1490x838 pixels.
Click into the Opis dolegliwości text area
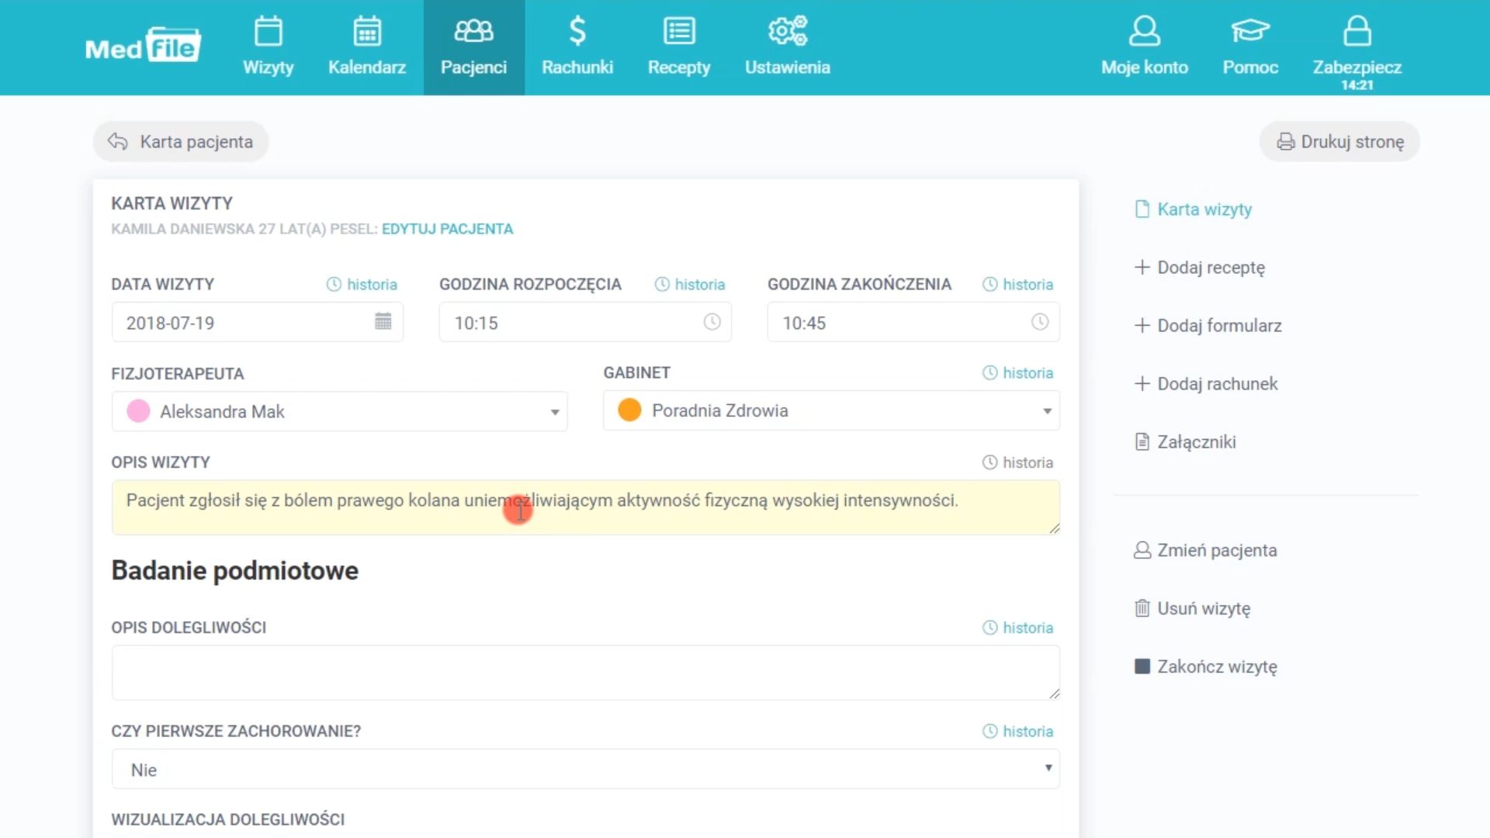(585, 672)
